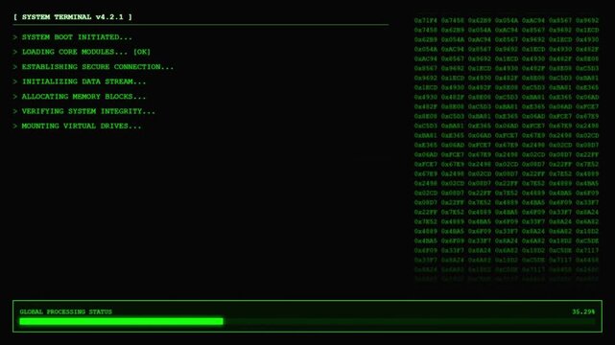
Task: Click the "SYSTEM TERMINAL v4.2.1" title text
Action: click(73, 17)
